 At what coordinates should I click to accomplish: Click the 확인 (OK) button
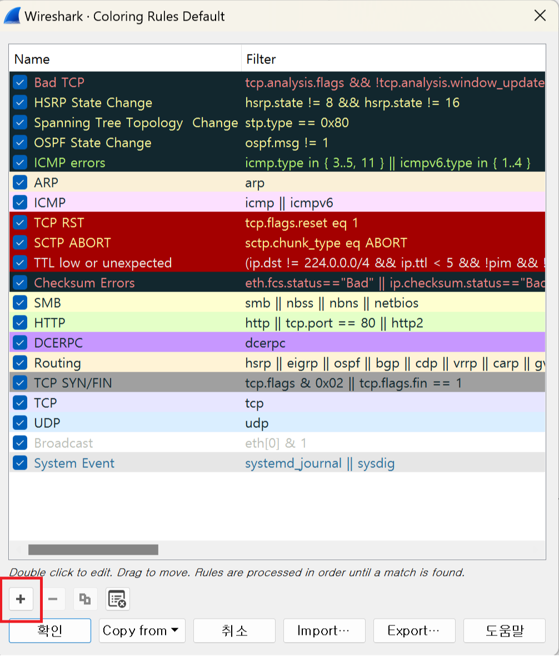tap(50, 630)
